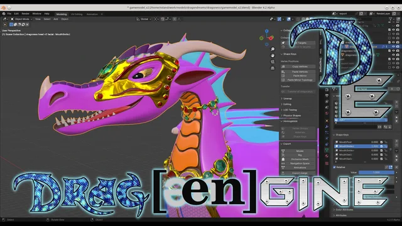Select the MouthSad.l shape key row

tap(361, 155)
